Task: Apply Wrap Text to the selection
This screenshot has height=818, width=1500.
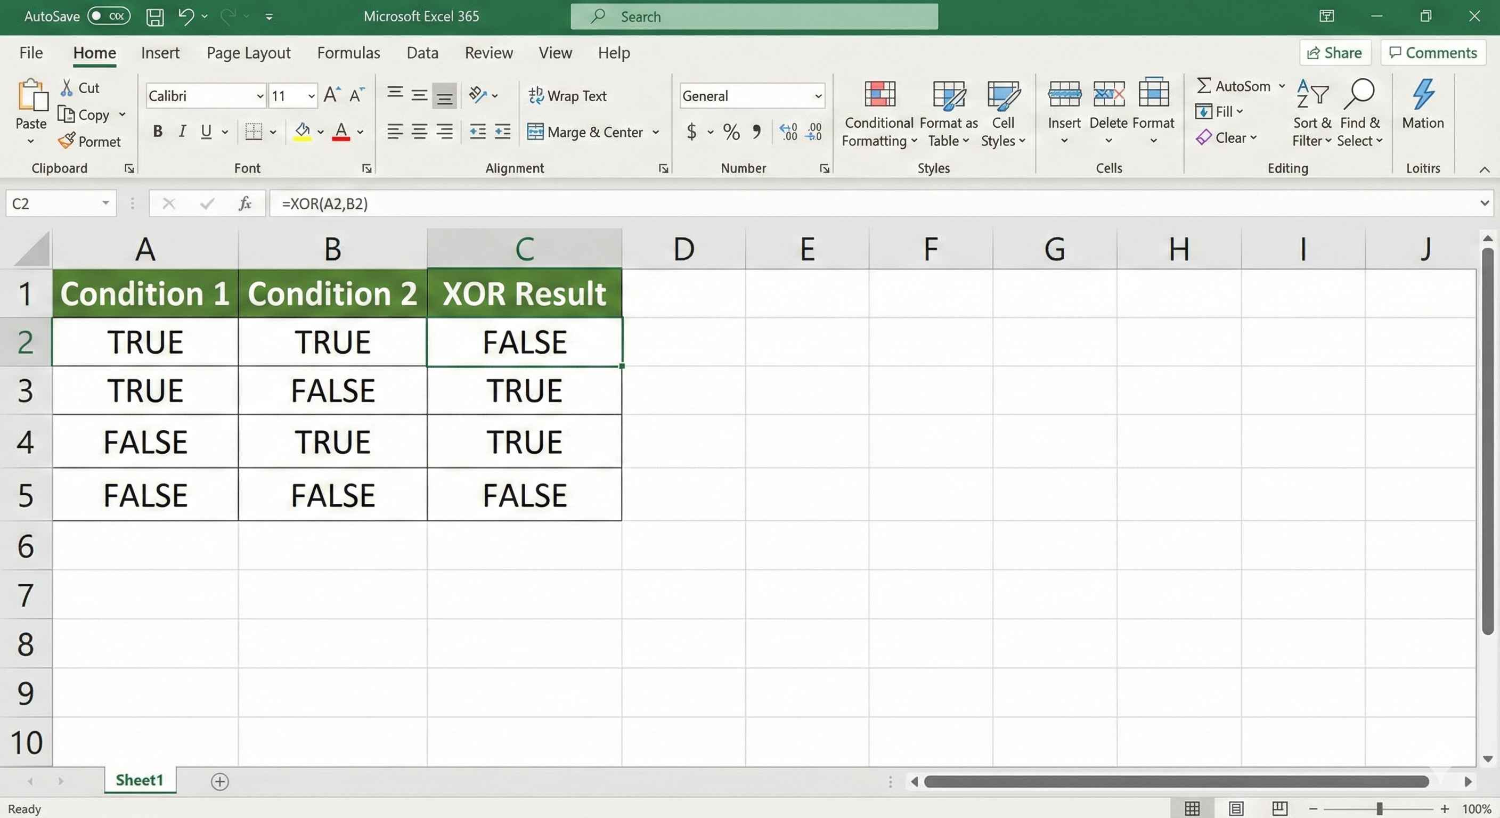Action: click(x=568, y=95)
